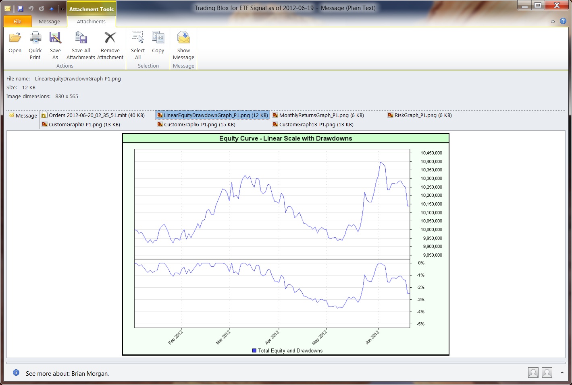
Task: Click the Save icon in the quick access toolbar
Action: click(x=21, y=8)
